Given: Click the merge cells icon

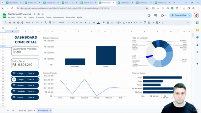Looking at the screenshot, I should pyautogui.click(x=112, y=23).
